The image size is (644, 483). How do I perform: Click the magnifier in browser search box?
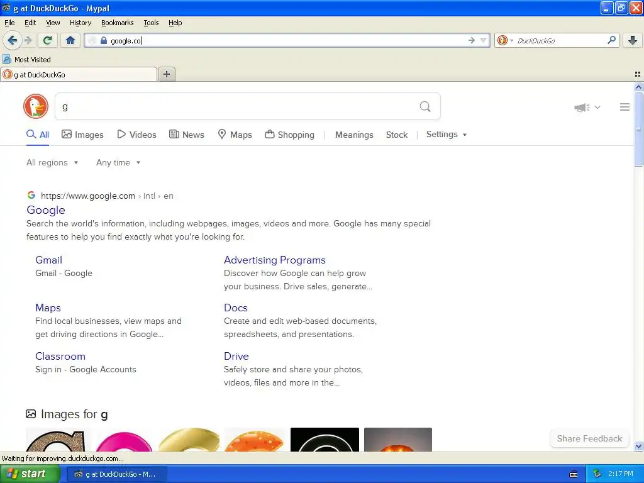(611, 40)
